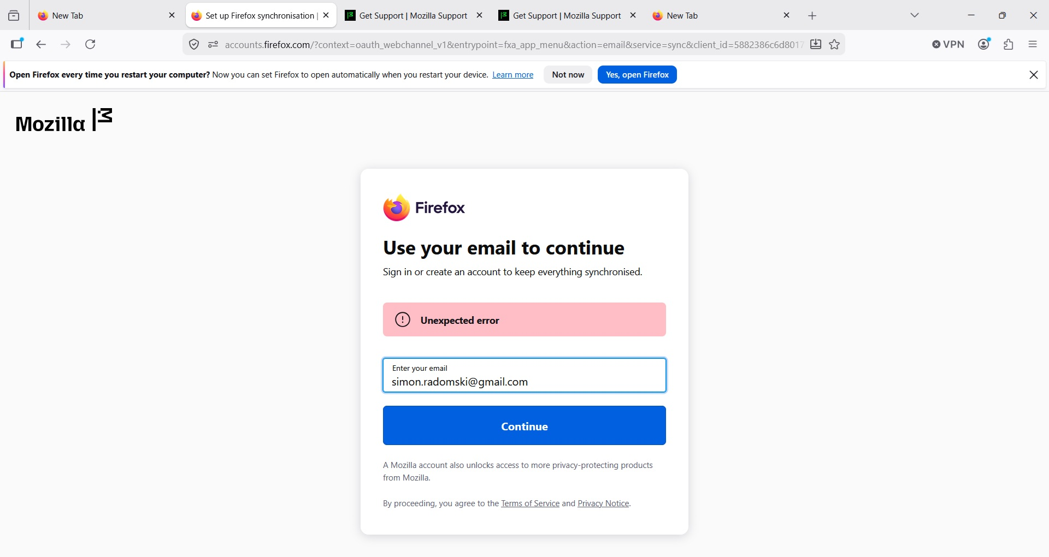Toggle the sidebar panel icon
The image size is (1049, 557).
click(17, 44)
